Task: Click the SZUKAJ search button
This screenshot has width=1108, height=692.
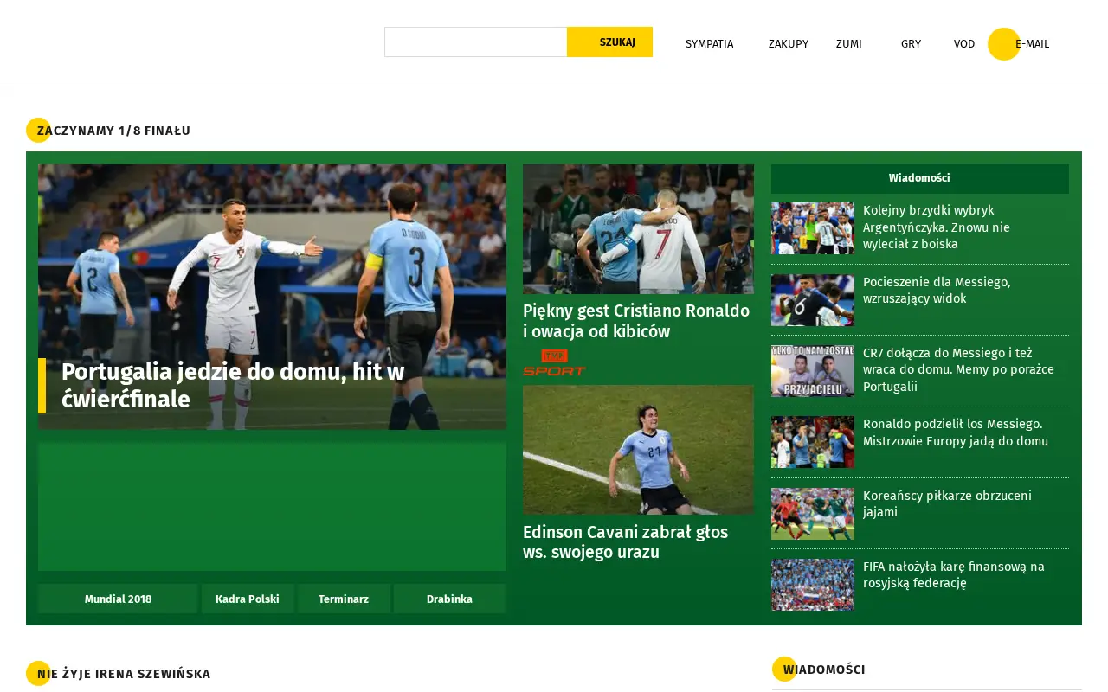Action: tap(610, 42)
